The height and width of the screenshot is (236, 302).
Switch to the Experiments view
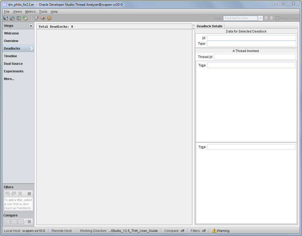(x=18, y=71)
